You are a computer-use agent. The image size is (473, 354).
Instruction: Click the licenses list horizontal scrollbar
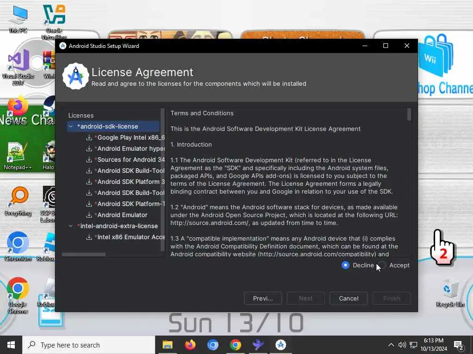84,254
